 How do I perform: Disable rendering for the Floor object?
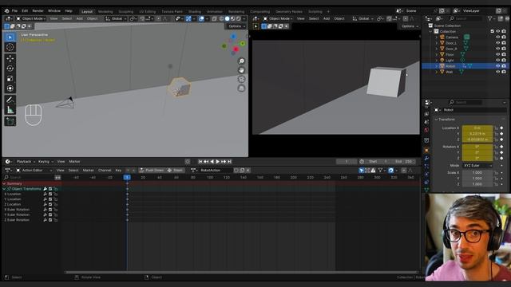504,54
